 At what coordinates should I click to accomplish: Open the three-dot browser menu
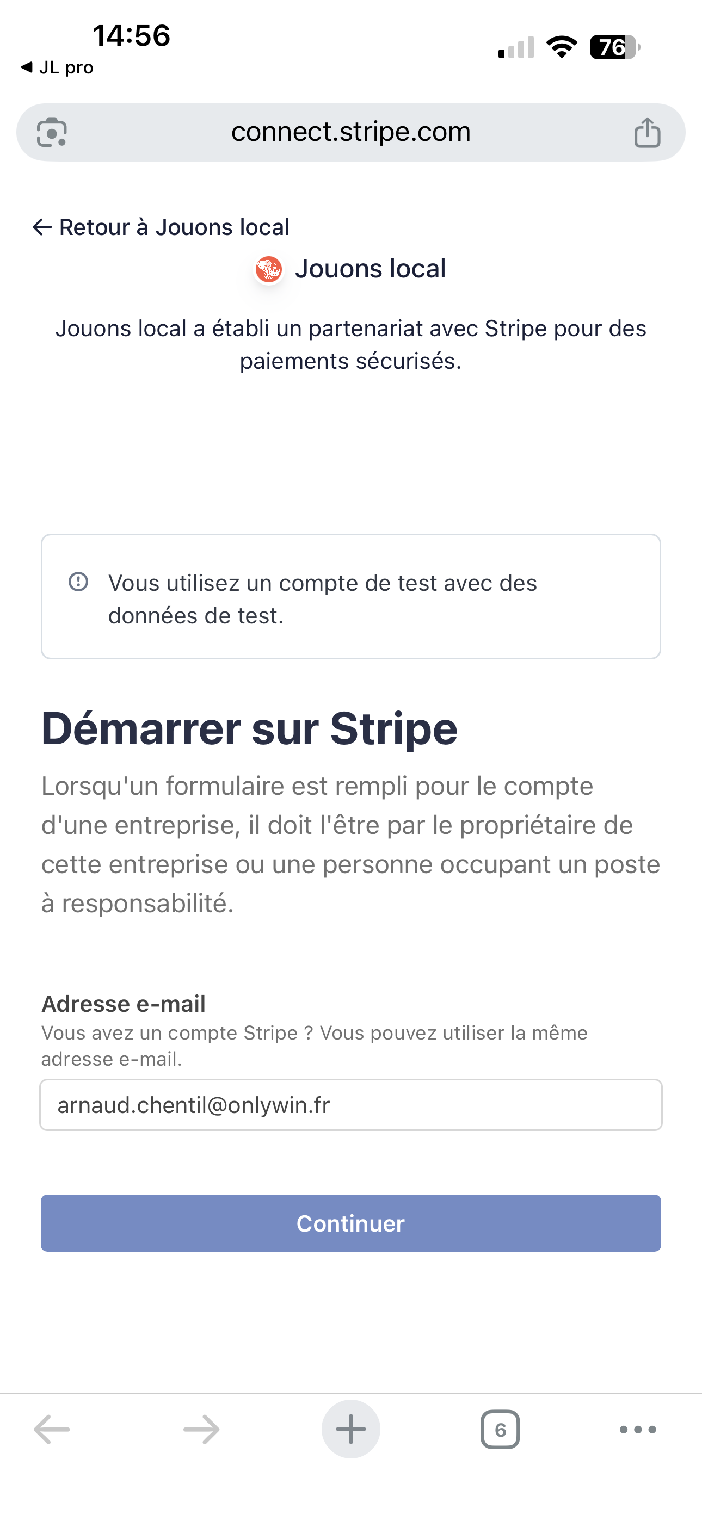point(638,1430)
